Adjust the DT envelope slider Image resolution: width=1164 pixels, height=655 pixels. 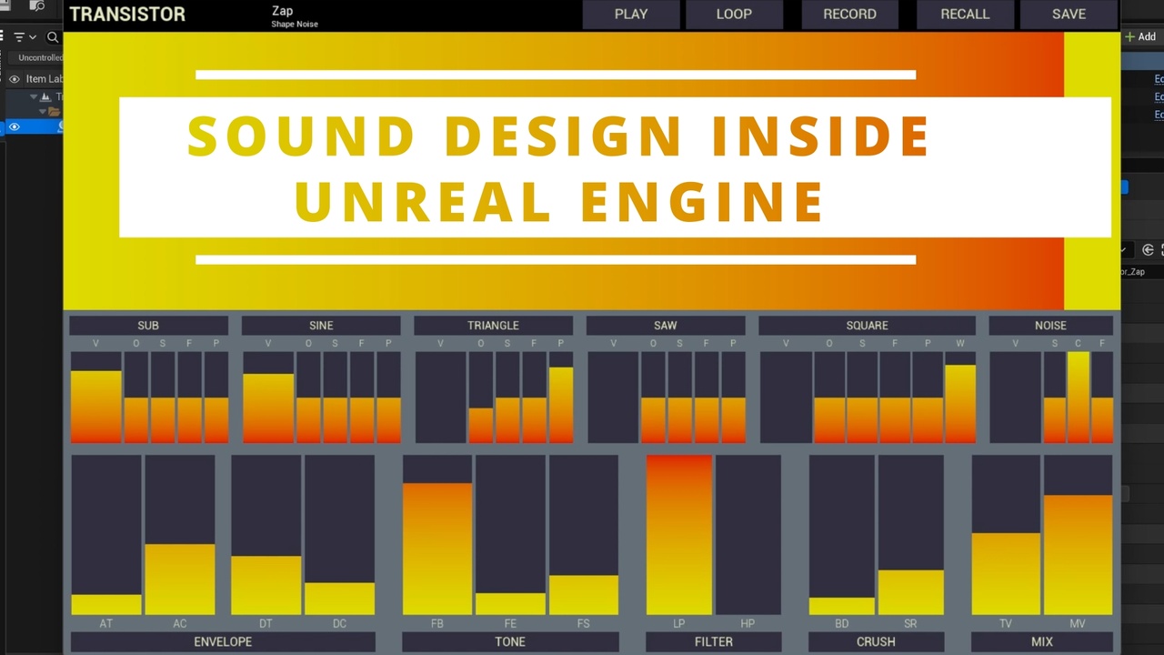(x=266, y=535)
